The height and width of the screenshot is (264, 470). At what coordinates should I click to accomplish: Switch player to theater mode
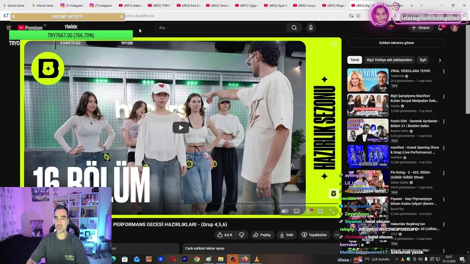(320, 211)
